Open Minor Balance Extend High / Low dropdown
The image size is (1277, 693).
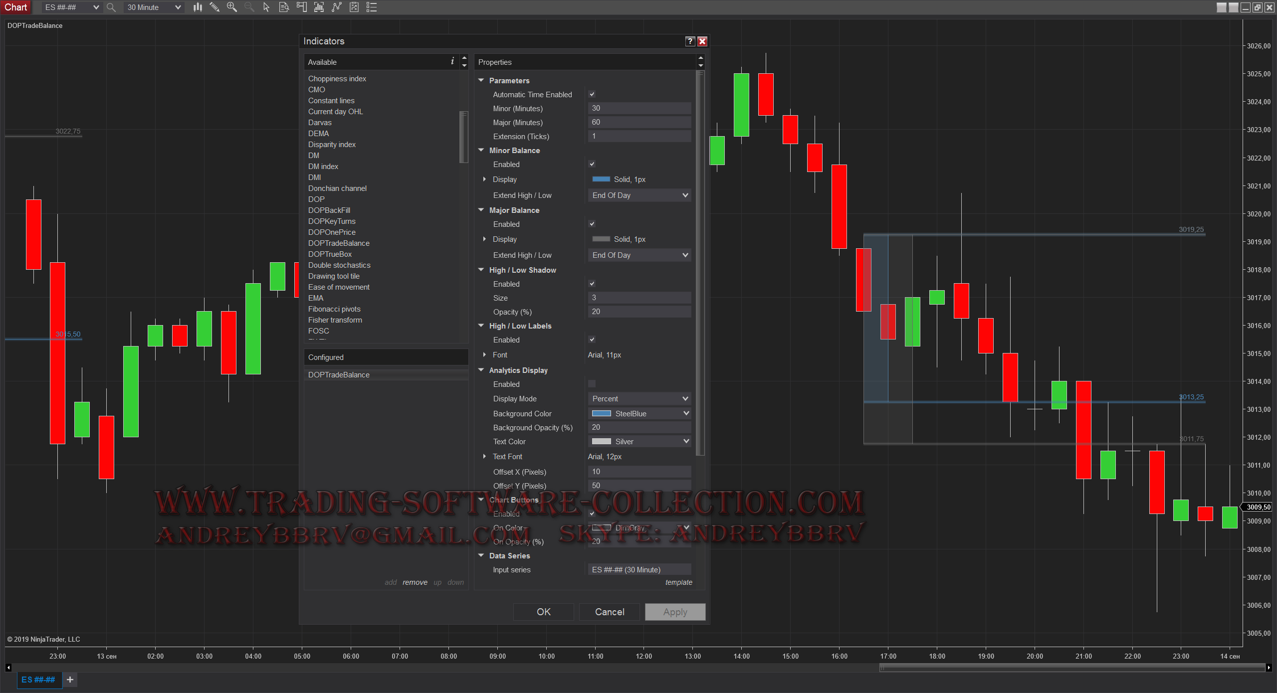(x=640, y=195)
